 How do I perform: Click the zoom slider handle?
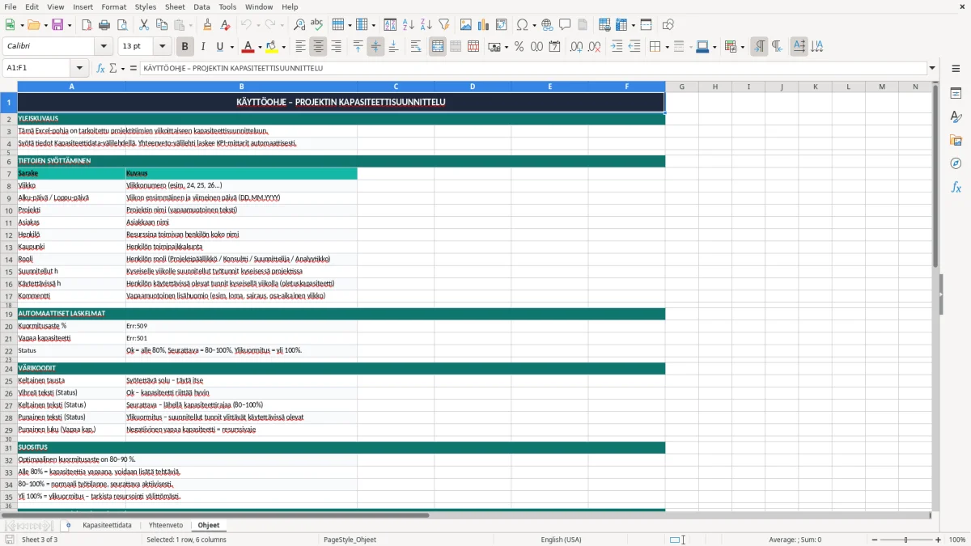(906, 540)
